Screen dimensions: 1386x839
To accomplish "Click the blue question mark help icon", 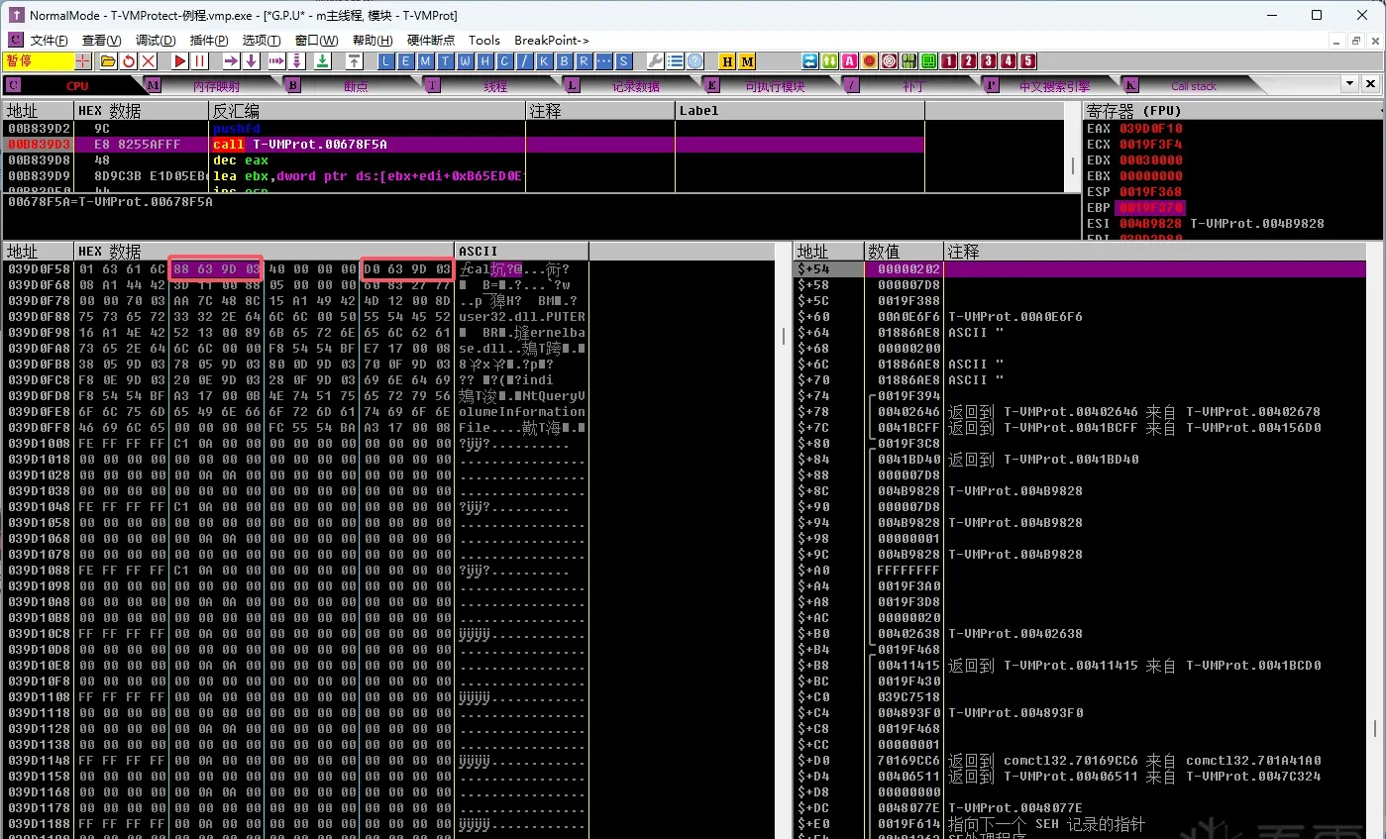I will (x=695, y=61).
